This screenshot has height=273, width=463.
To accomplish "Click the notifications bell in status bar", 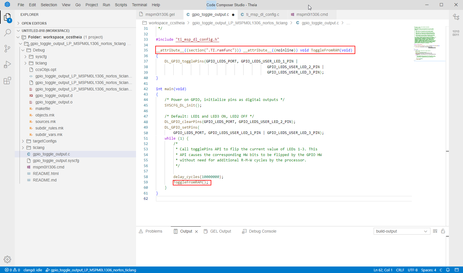I will (448, 270).
